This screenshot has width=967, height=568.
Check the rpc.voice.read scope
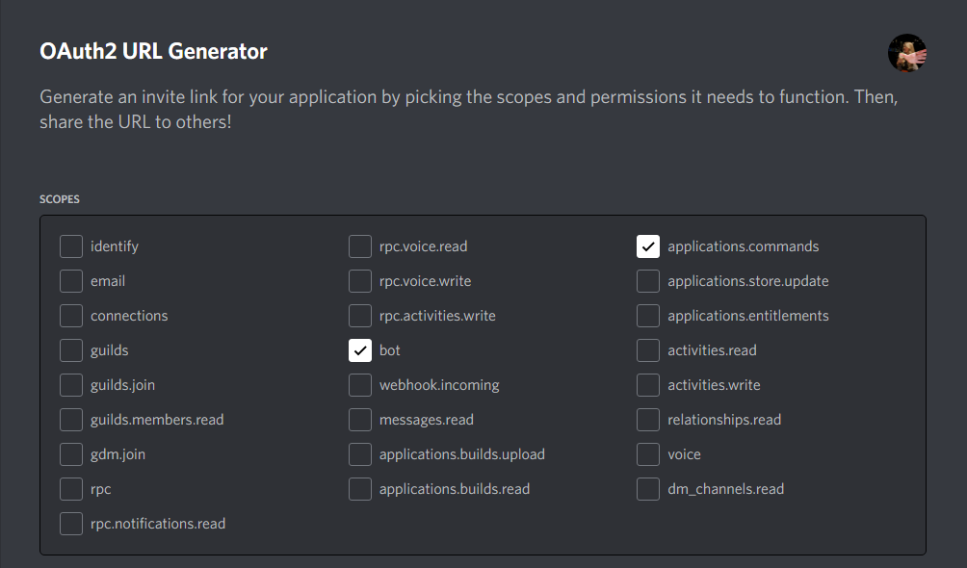359,246
